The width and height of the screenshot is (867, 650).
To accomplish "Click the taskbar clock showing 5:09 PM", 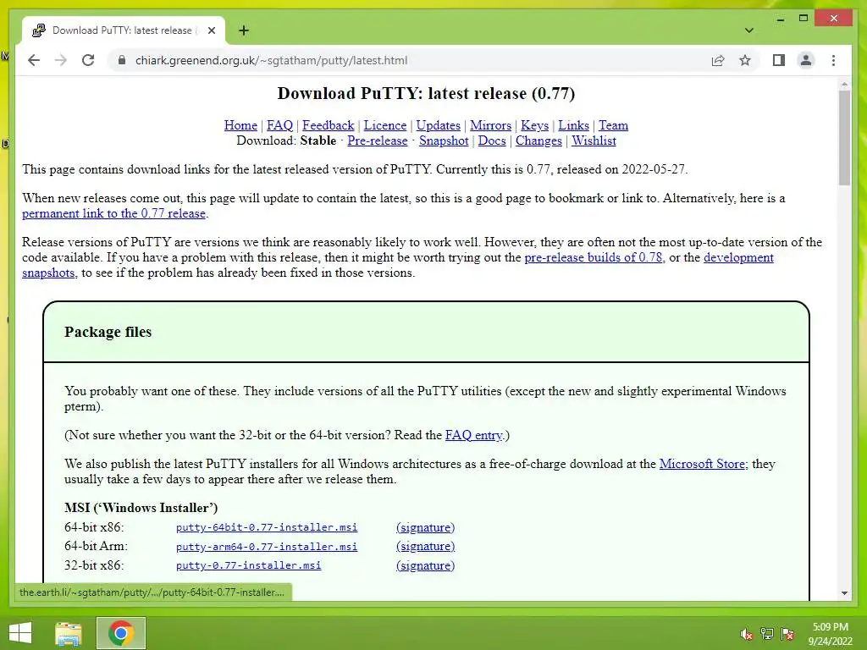I will click(x=830, y=634).
